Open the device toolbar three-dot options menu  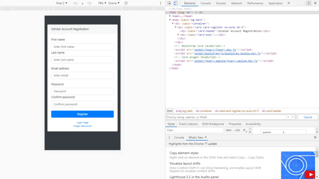161,3
